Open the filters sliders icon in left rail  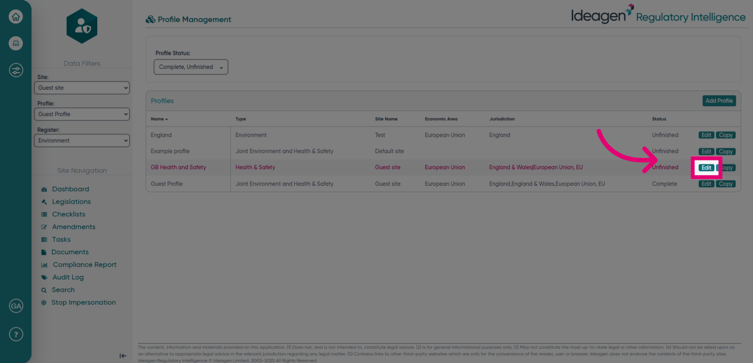click(x=16, y=70)
